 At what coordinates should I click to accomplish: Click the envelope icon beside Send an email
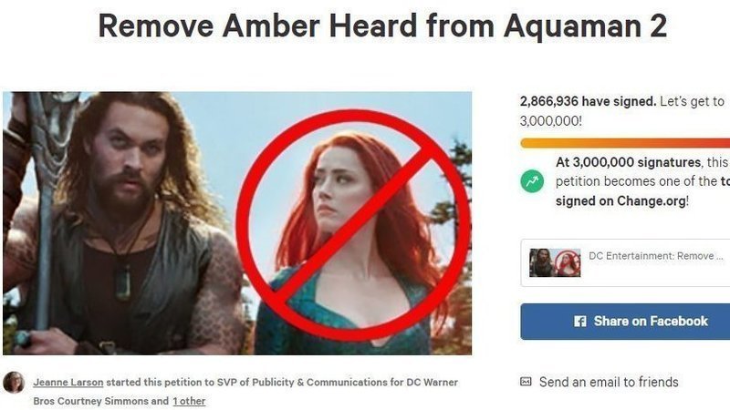[526, 382]
